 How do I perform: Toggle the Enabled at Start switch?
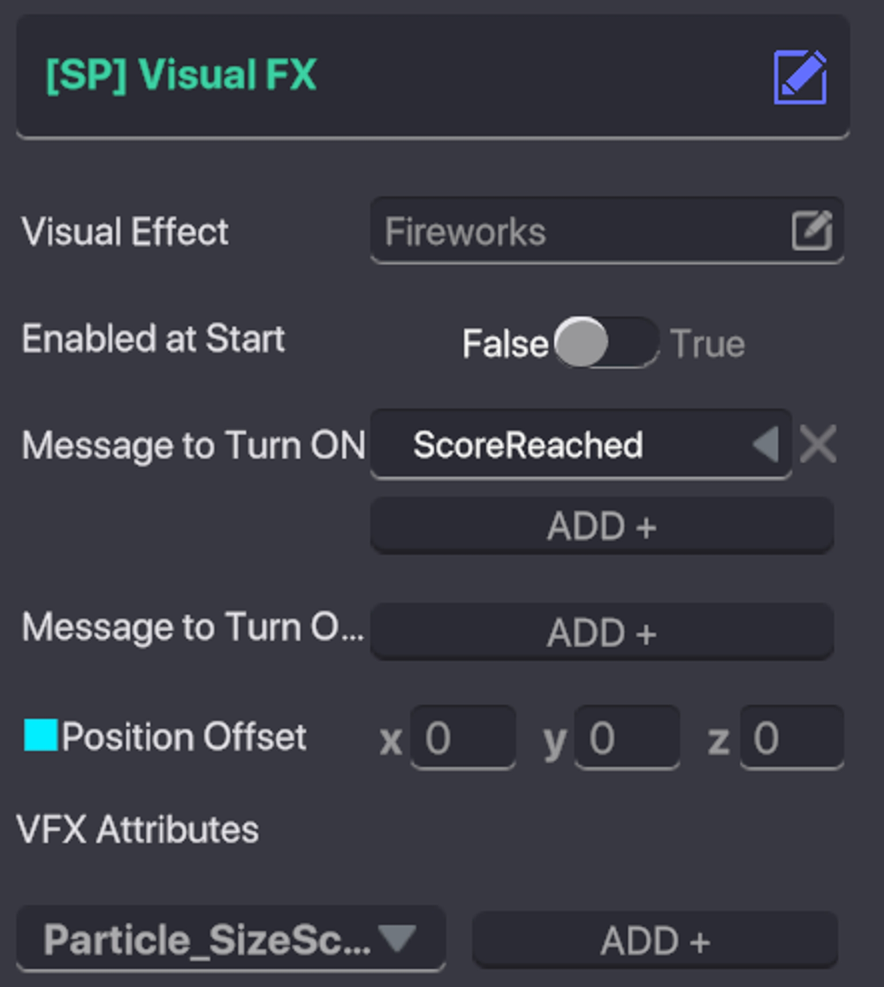point(606,342)
